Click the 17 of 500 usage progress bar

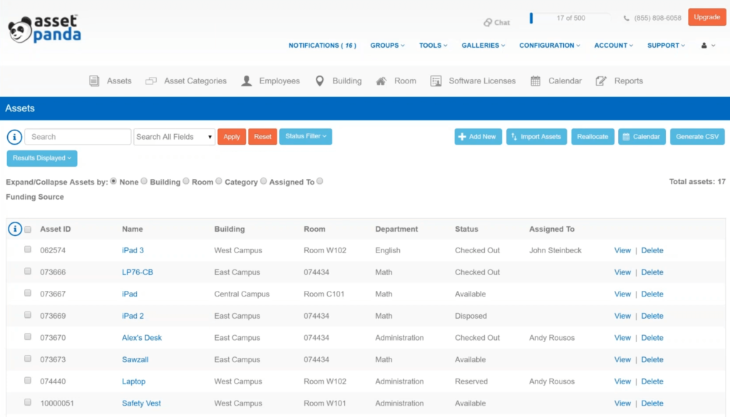(x=570, y=18)
